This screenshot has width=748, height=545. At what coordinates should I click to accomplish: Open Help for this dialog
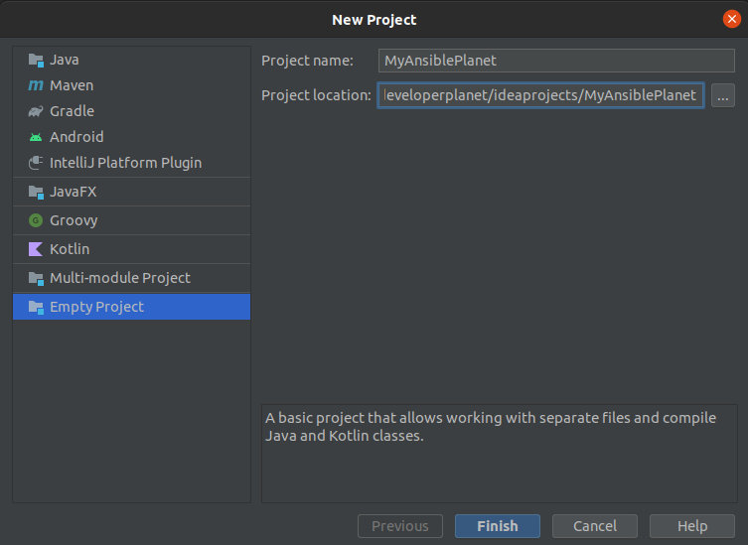click(x=692, y=526)
